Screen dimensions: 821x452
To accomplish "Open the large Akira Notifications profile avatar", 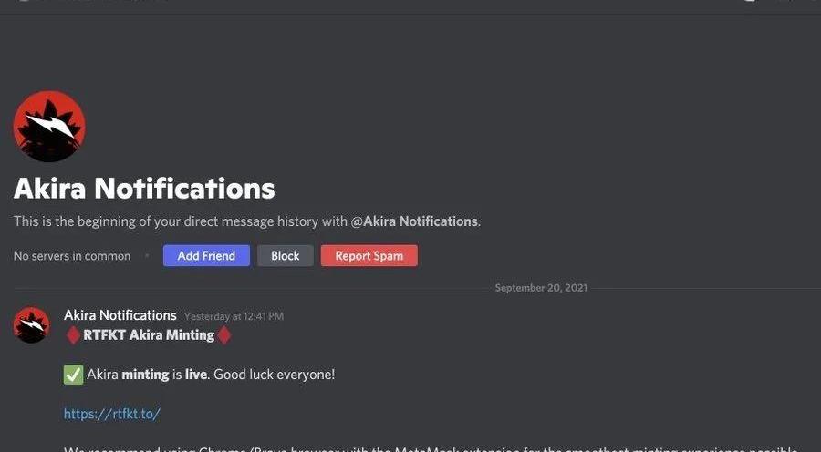I will 49,126.
